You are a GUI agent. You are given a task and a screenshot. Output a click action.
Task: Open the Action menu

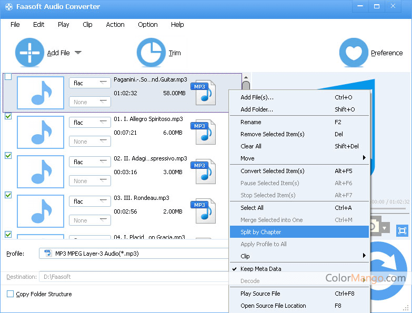115,25
